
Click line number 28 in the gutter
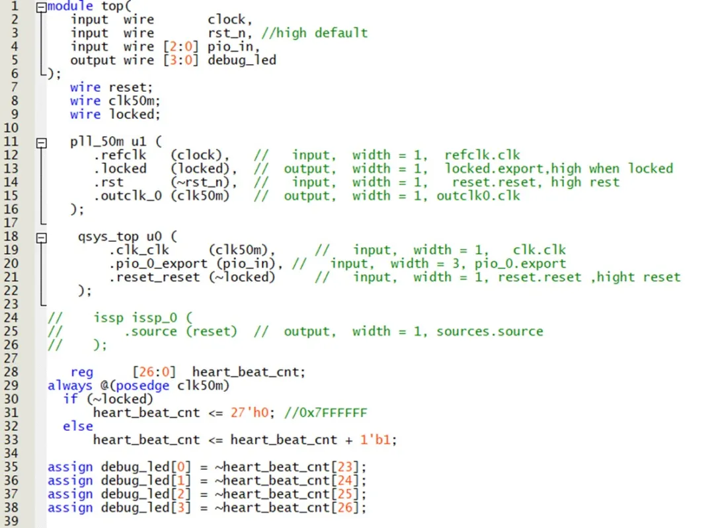[11, 372]
